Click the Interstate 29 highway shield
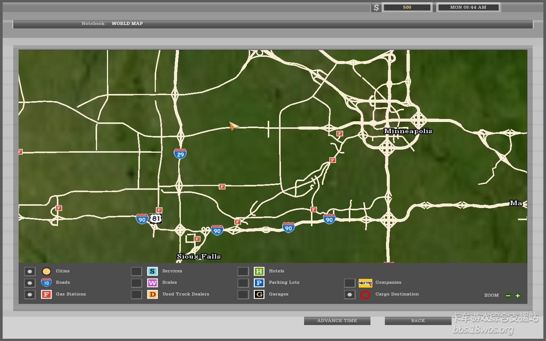The width and height of the screenshot is (546, 341). coord(180,154)
